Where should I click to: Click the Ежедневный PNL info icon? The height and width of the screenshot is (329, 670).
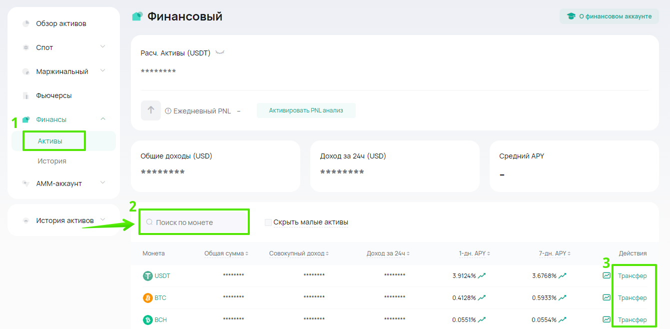tap(168, 111)
